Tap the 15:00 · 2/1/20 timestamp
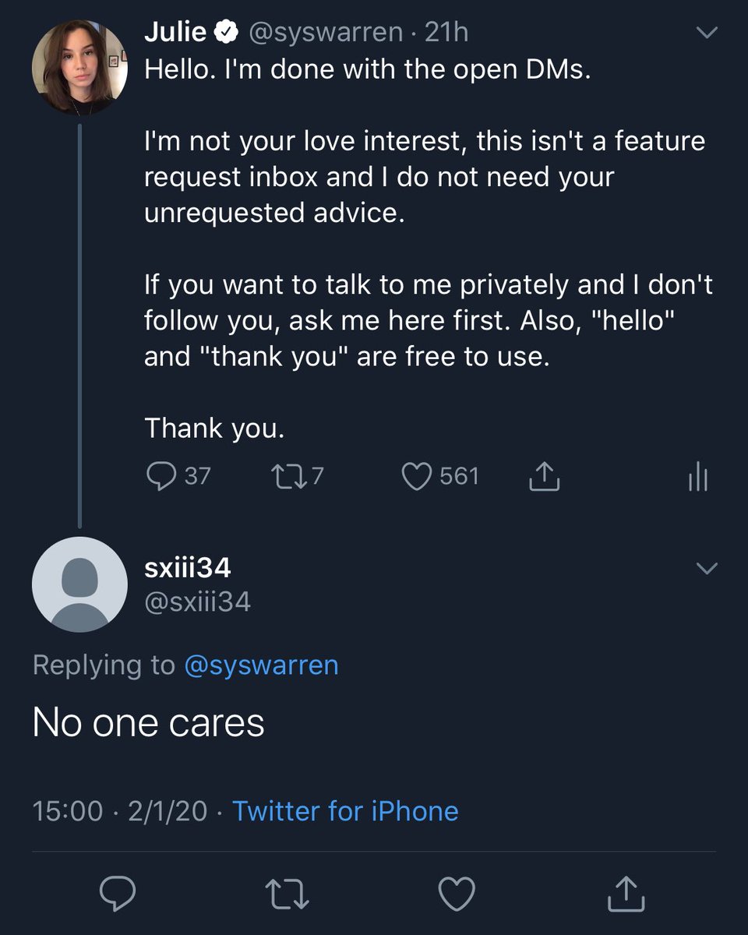This screenshot has height=935, width=748. coord(120,811)
